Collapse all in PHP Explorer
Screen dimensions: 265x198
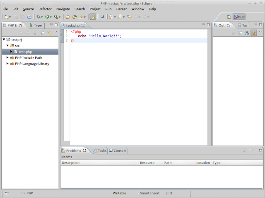coord(43,33)
